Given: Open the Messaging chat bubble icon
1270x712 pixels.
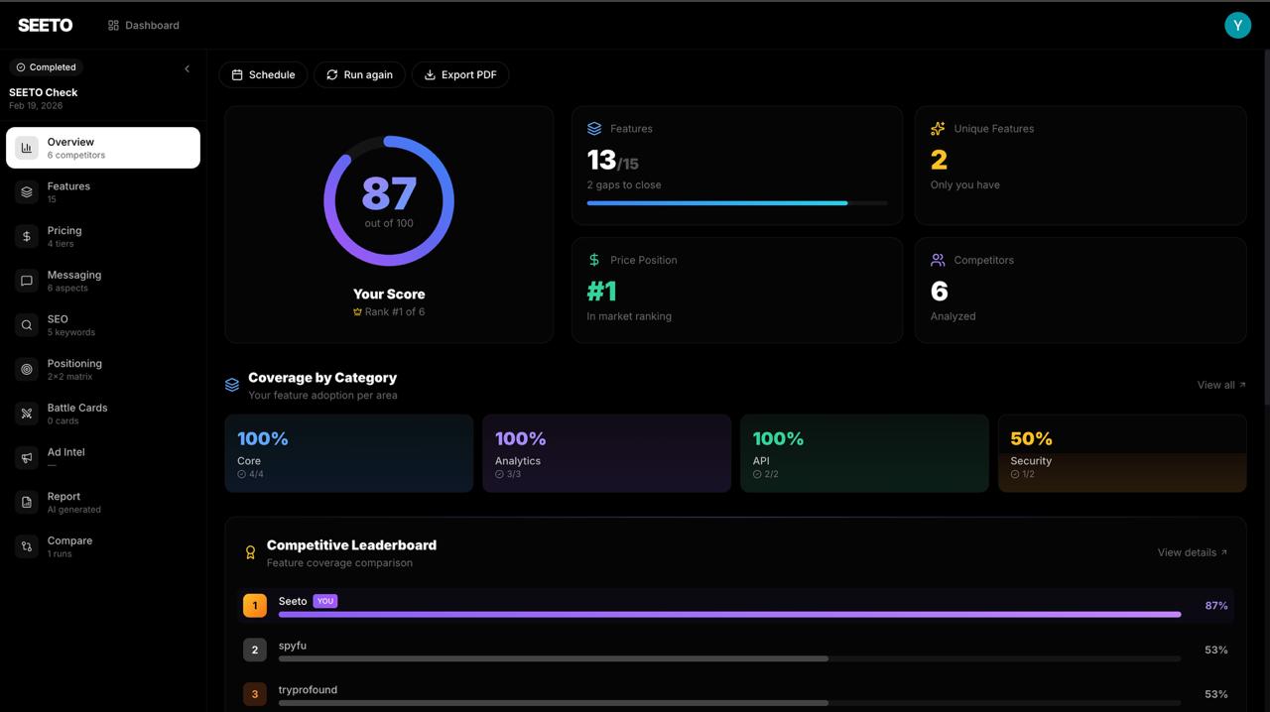Looking at the screenshot, I should coord(27,281).
